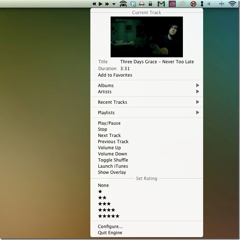Viewport: 240px width, 240px height.
Task: Click the padlock menu bar icon
Action: pos(150,4)
